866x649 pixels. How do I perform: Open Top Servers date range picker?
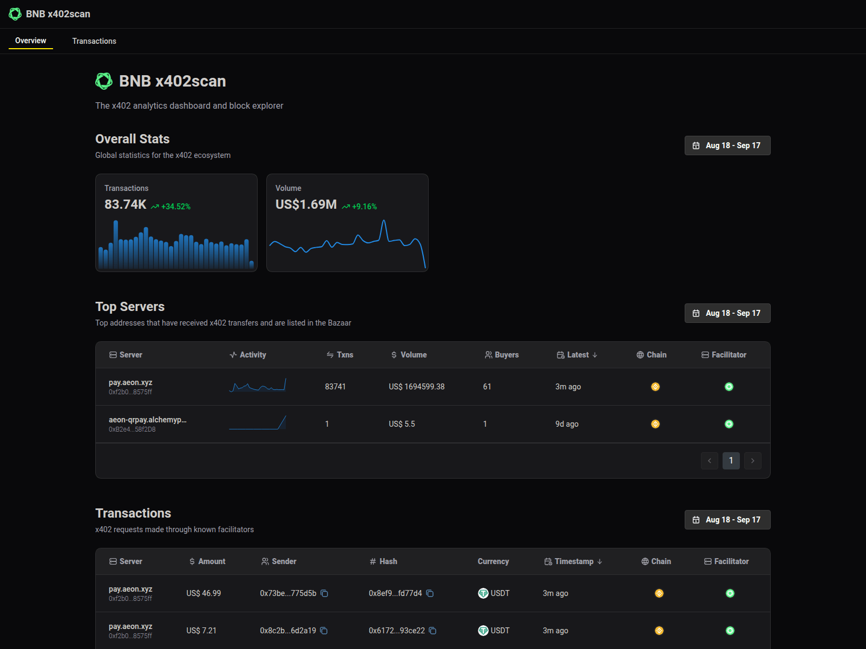tap(727, 313)
